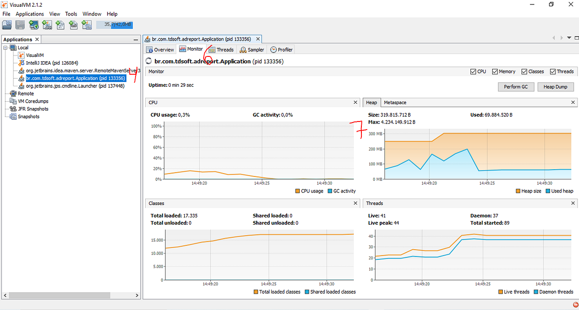Close the CPU graph panel
Viewport: 579px width, 310px height.
(x=354, y=103)
